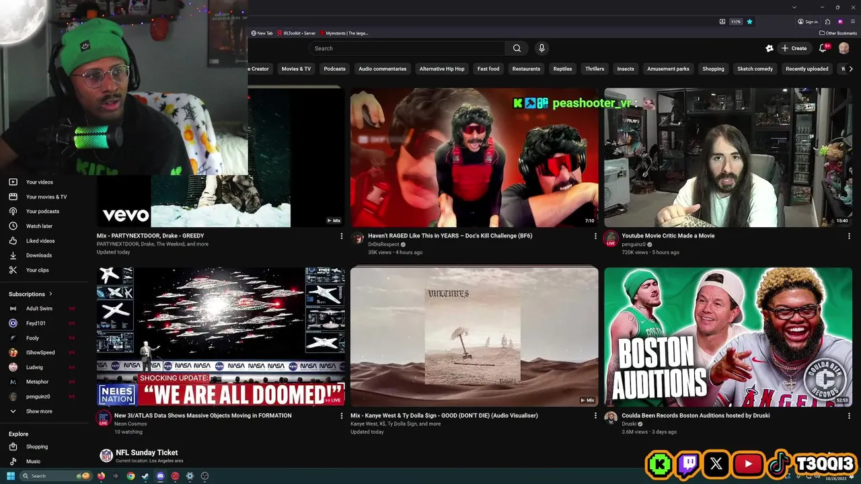
Task: Click the Create button
Action: tap(794, 48)
